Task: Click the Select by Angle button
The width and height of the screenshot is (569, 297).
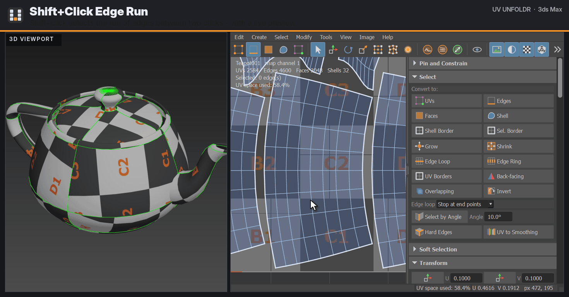Action: point(439,217)
